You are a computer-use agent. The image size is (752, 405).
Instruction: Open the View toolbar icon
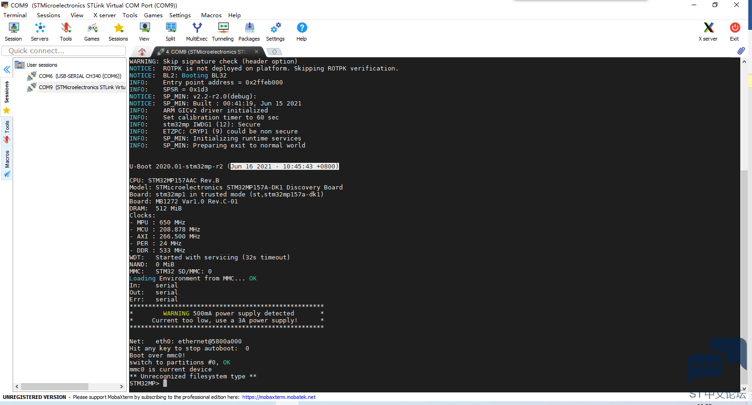[145, 32]
